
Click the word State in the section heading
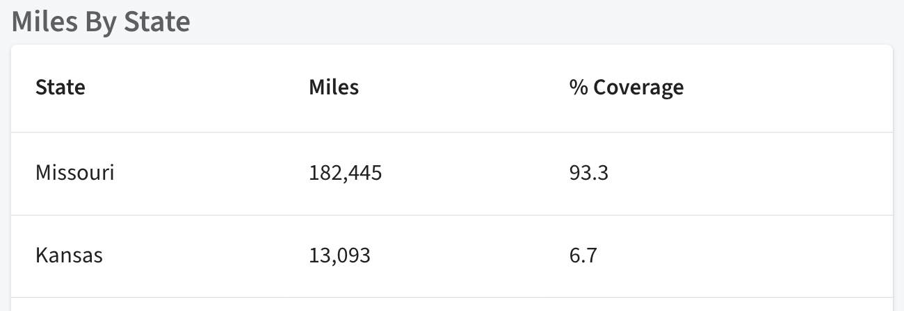pos(156,22)
